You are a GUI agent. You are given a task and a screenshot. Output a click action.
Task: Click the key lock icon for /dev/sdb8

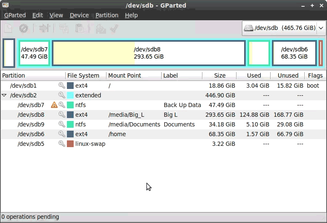(x=62, y=114)
